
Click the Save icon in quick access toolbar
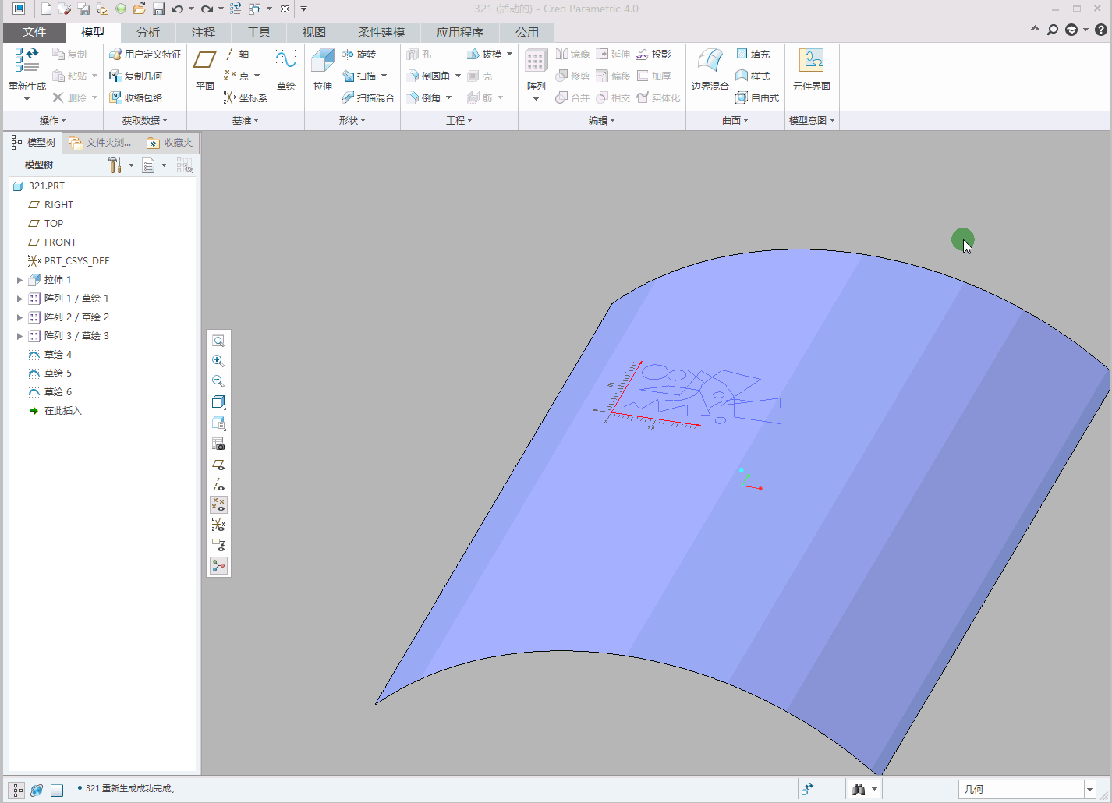(158, 9)
